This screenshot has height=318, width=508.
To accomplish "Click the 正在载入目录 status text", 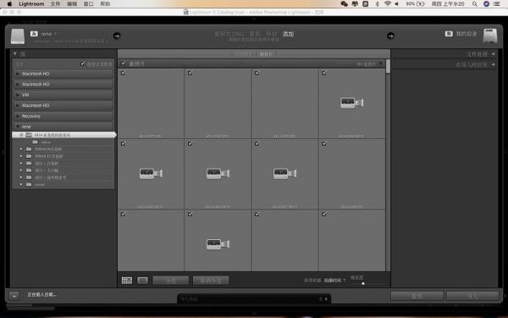I will [41, 295].
